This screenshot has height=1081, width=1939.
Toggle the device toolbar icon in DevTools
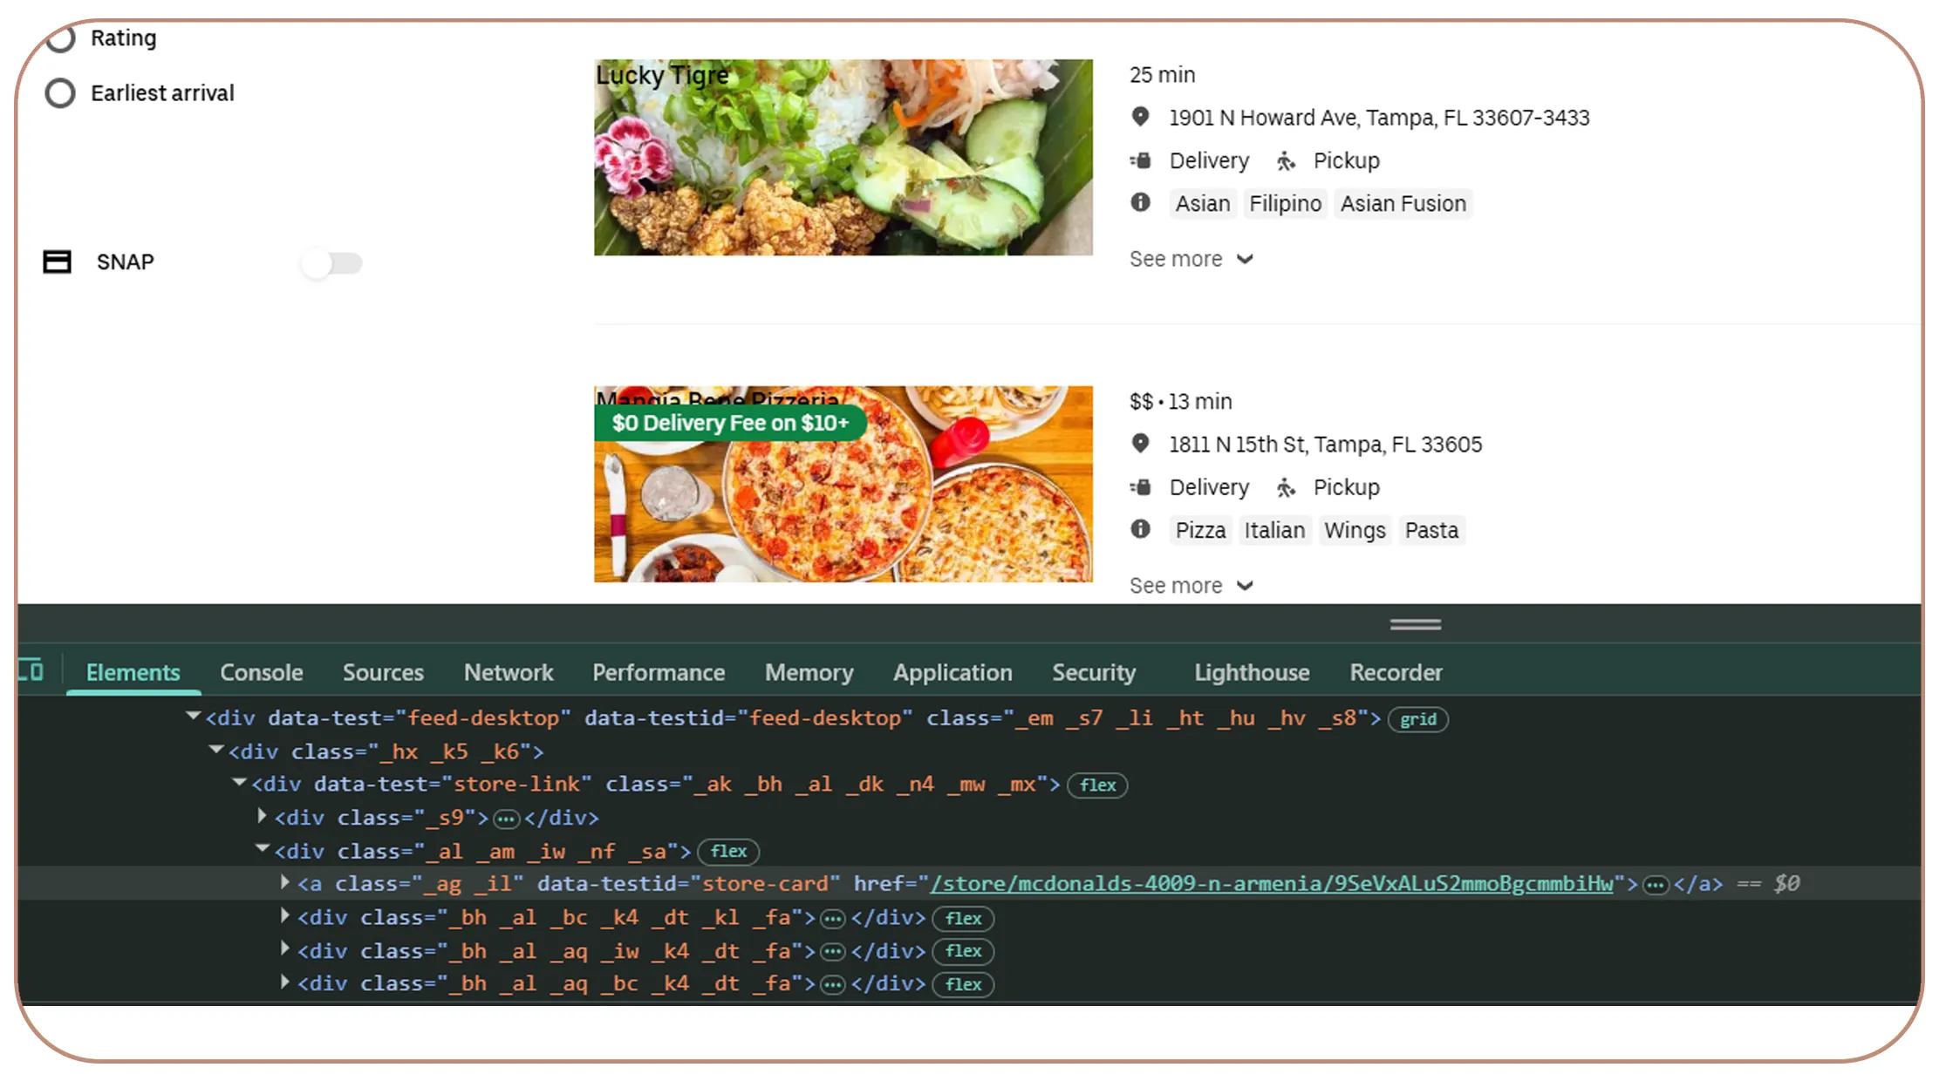31,671
